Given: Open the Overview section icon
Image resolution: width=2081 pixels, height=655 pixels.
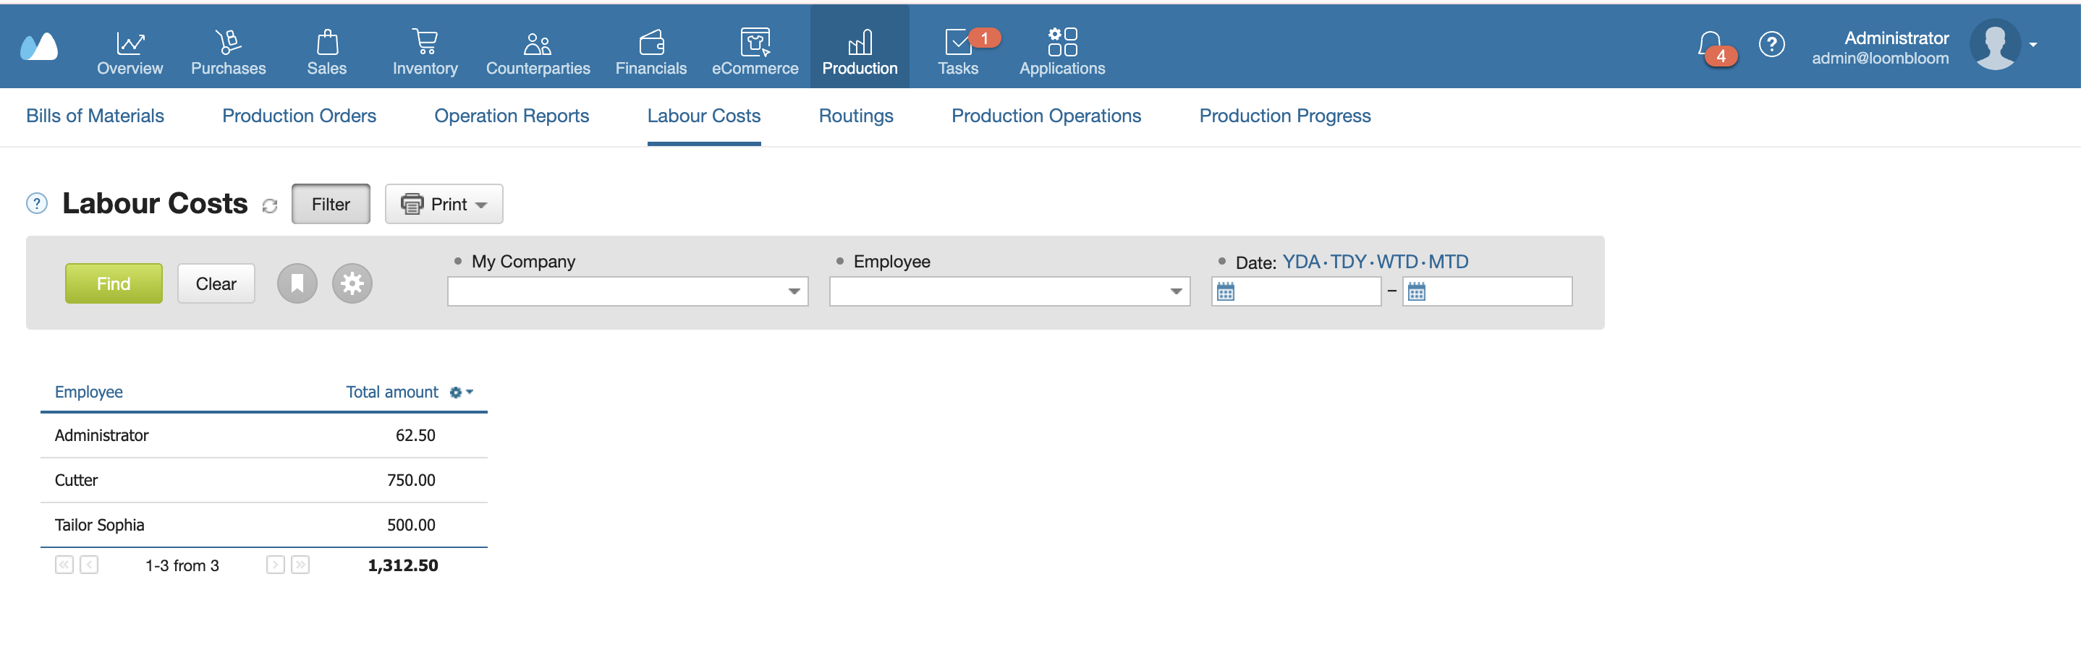Looking at the screenshot, I should (x=130, y=42).
